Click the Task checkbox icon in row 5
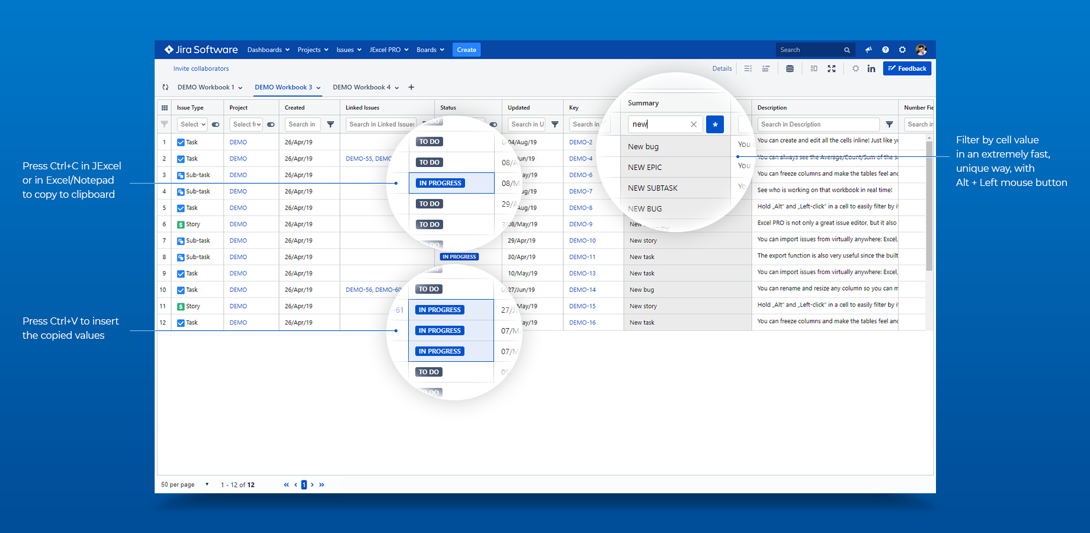 tap(181, 208)
